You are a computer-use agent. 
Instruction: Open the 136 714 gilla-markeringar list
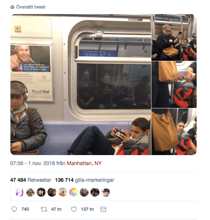pyautogui.click(x=85, y=180)
